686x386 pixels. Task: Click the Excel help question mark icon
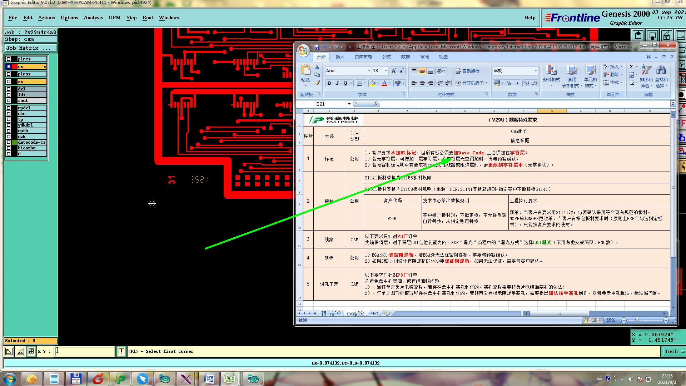(x=648, y=56)
